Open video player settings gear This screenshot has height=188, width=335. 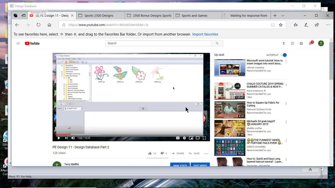pyautogui.click(x=184, y=138)
